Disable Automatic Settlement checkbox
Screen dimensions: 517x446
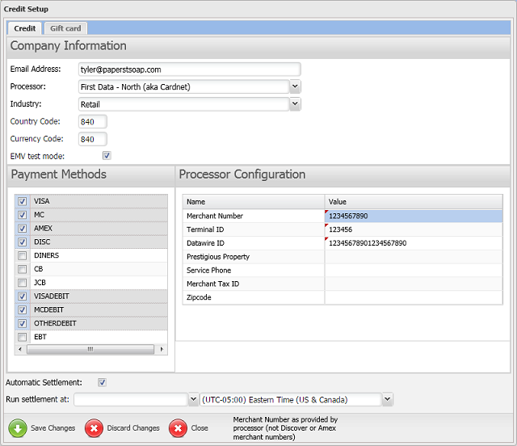(x=102, y=382)
